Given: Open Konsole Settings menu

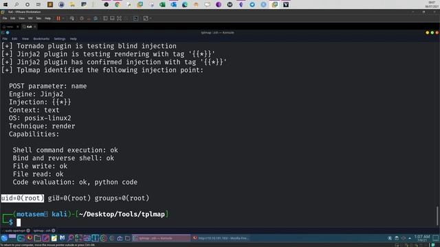Looking at the screenshot, I should point(60,38).
